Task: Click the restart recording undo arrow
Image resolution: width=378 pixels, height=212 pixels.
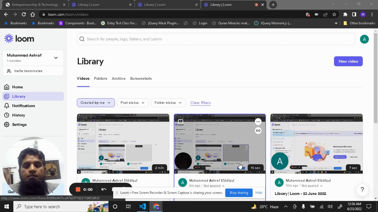Action: (x=104, y=189)
